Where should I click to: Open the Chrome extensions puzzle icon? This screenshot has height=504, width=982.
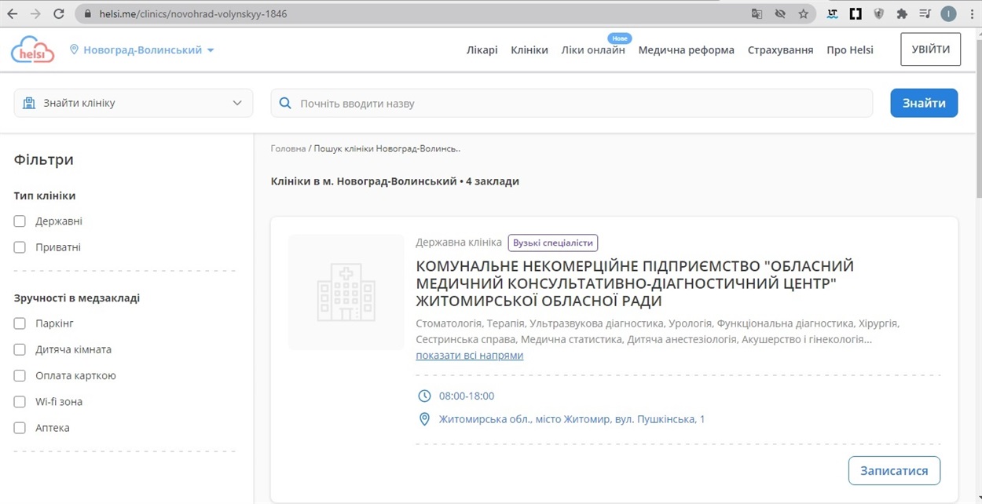click(x=902, y=14)
